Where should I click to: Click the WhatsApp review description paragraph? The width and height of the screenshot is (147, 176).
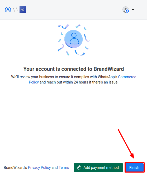[x=74, y=80]
